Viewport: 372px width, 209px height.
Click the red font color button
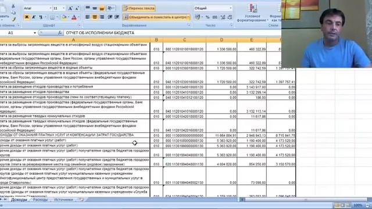coord(74,17)
